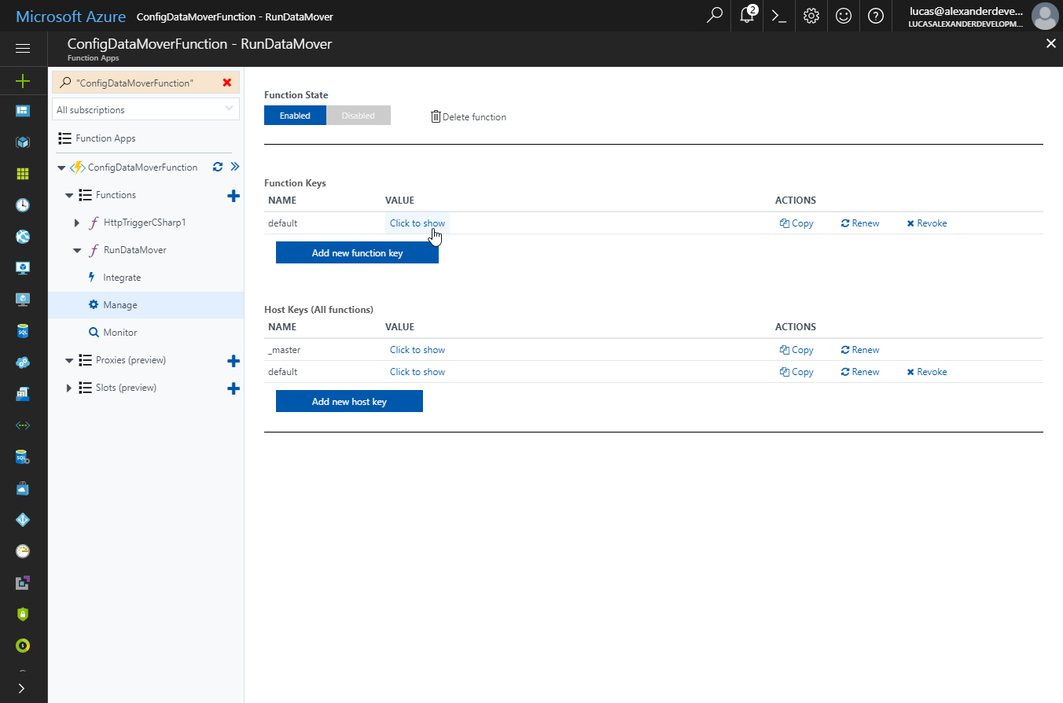Open the Resource groups cube icon
This screenshot has height=703, width=1063.
tap(23, 142)
